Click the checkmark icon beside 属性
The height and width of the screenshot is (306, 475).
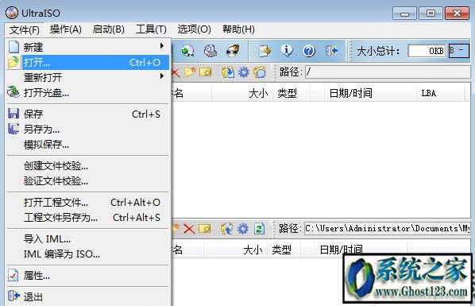(x=13, y=275)
